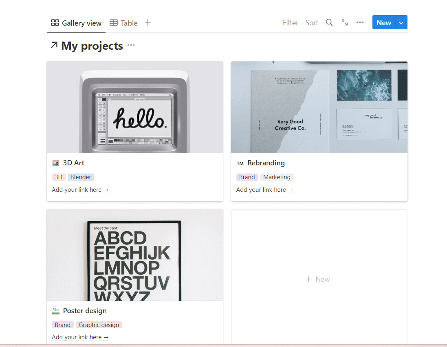Viewport: 447px width, 347px height.
Task: Click the TM icon beside Rebranding
Action: coord(240,163)
